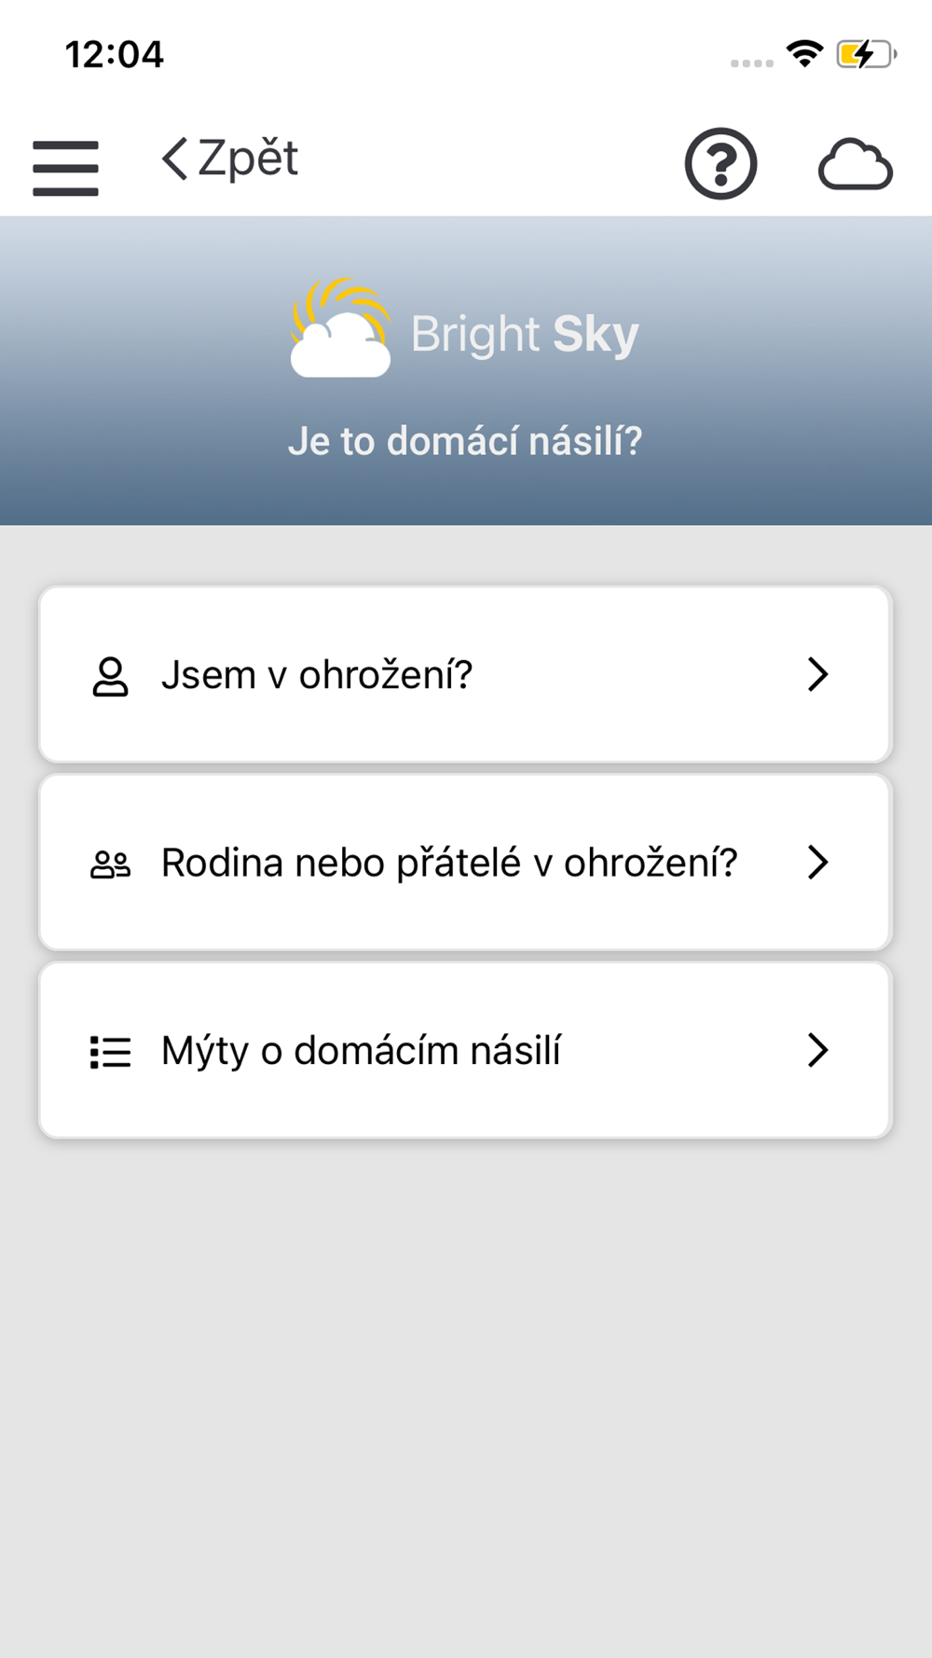
Task: Tap the two-people family icon
Action: point(110,864)
